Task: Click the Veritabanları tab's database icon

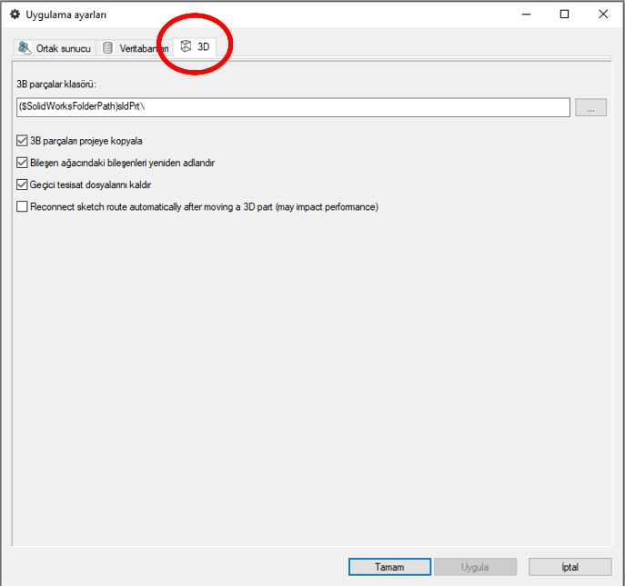Action: tap(108, 48)
